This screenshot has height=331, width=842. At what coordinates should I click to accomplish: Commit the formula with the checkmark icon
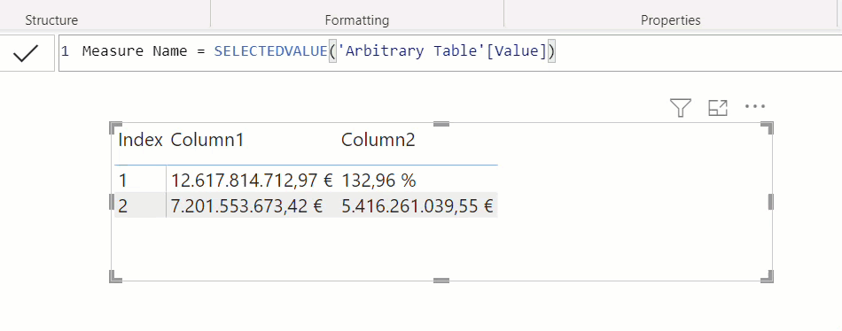point(26,53)
